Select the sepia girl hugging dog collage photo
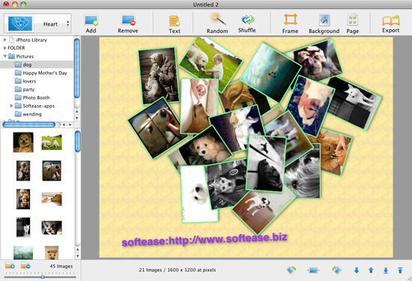This screenshot has width=412, height=281. [159, 76]
